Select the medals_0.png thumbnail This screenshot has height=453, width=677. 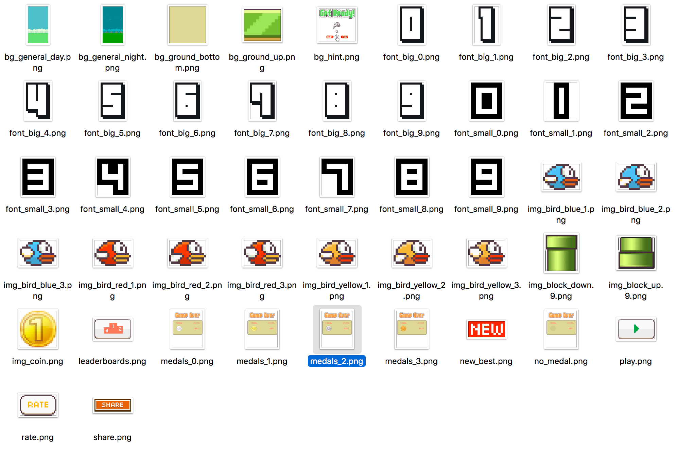[187, 329]
